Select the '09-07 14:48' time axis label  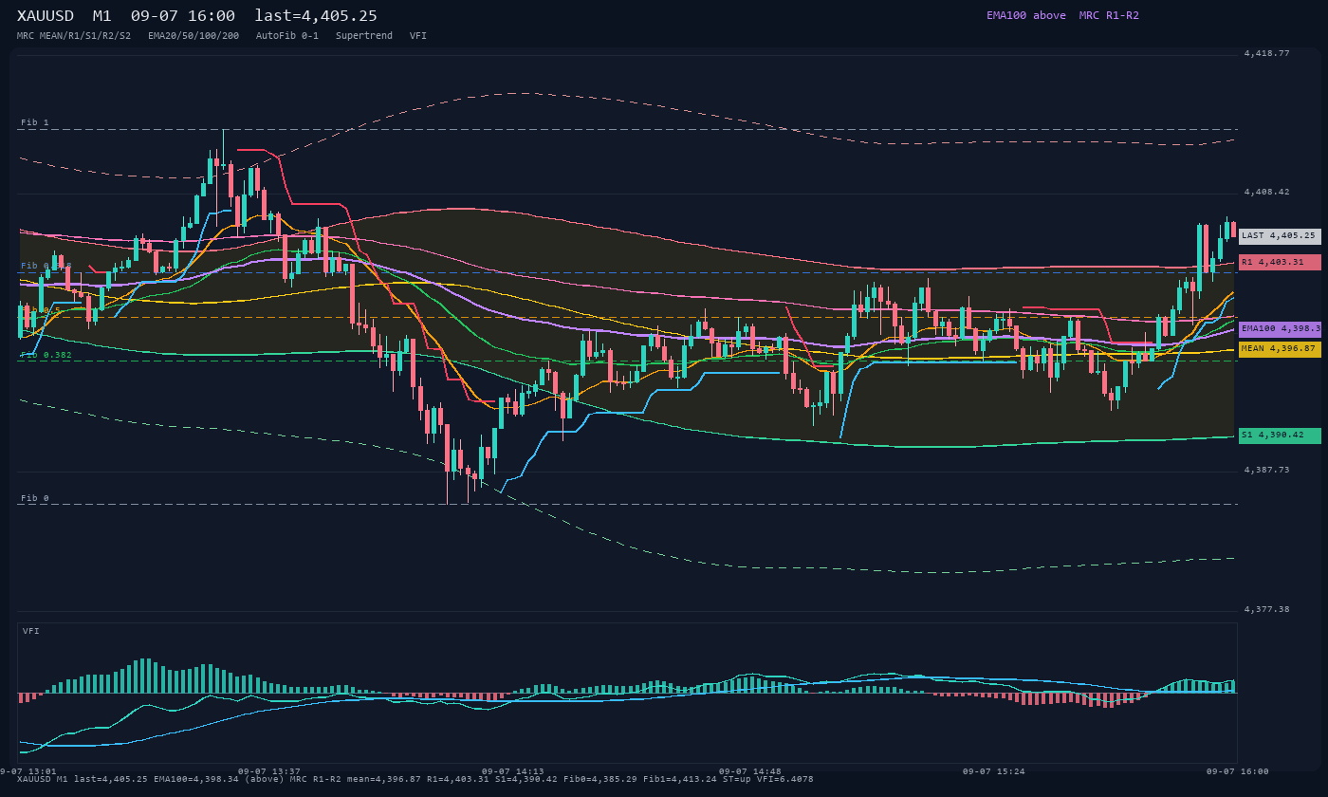pos(750,771)
